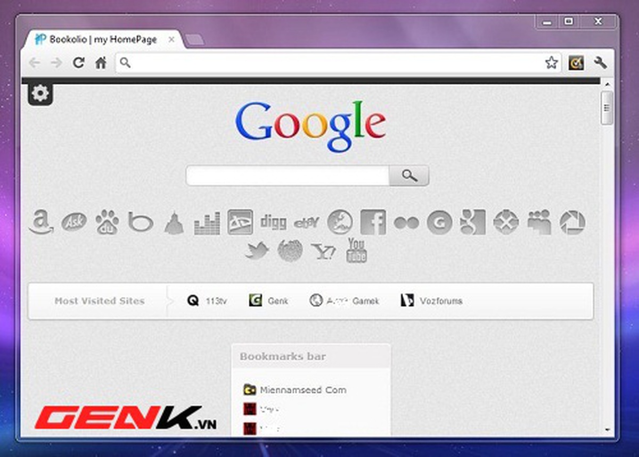
Task: Click the Google search text field
Action: coord(288,176)
